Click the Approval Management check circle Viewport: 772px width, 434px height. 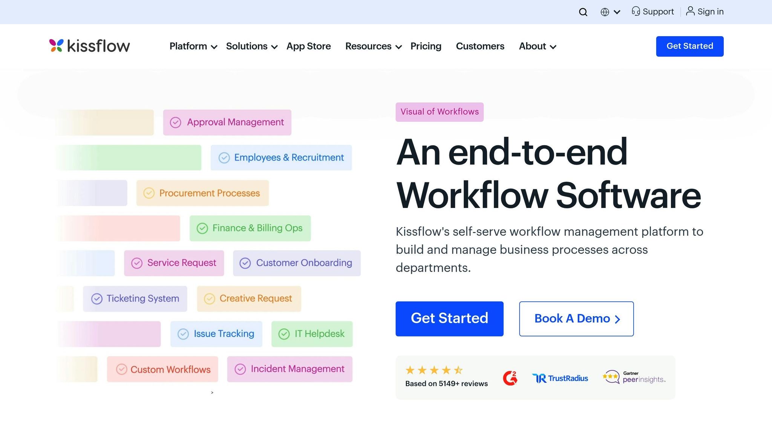pos(176,122)
